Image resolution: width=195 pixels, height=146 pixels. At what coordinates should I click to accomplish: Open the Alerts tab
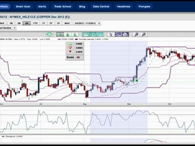click(x=42, y=6)
